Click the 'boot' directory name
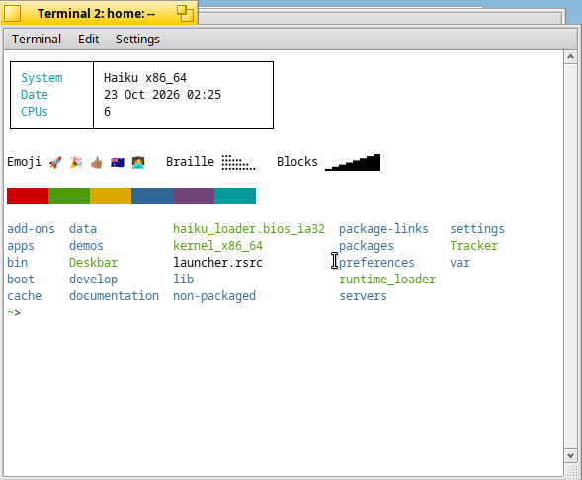Viewport: 582px width, 480px height. (x=21, y=279)
